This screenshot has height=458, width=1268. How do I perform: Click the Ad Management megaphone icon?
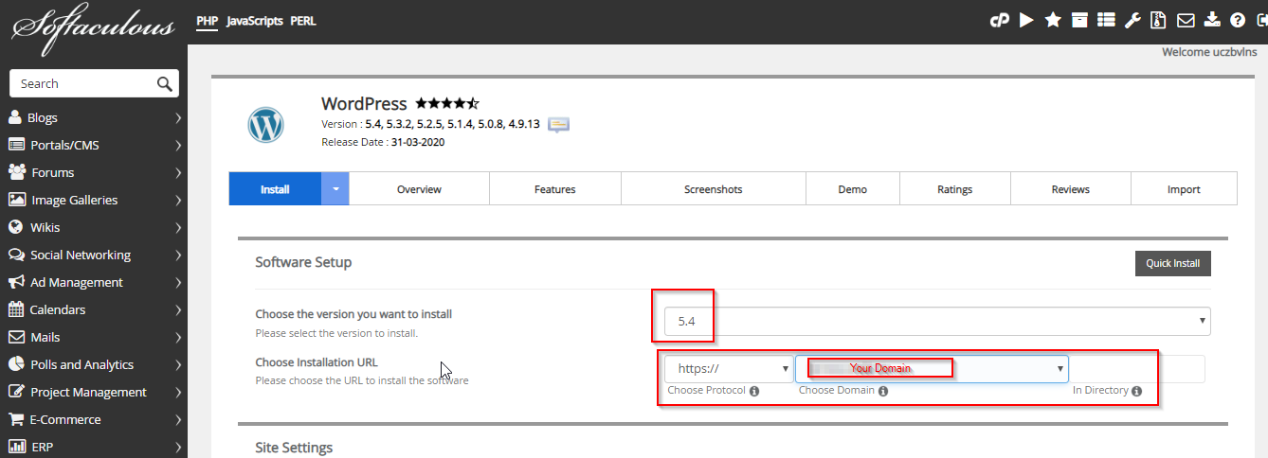click(x=15, y=282)
